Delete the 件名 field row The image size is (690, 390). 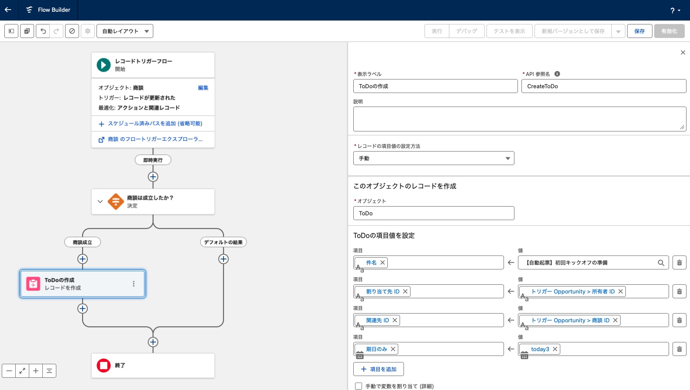[680, 262]
